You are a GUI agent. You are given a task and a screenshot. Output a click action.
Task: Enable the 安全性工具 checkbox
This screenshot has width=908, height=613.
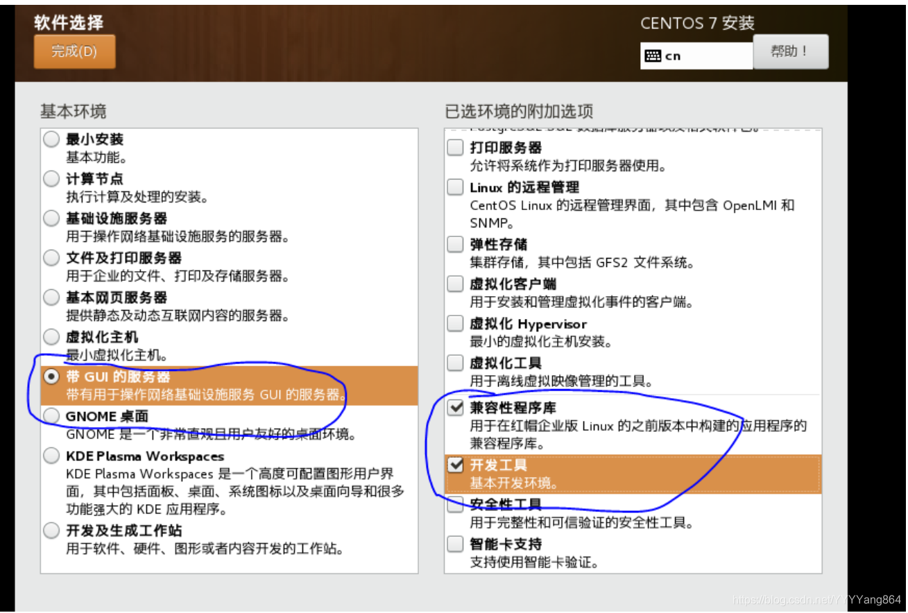455,505
